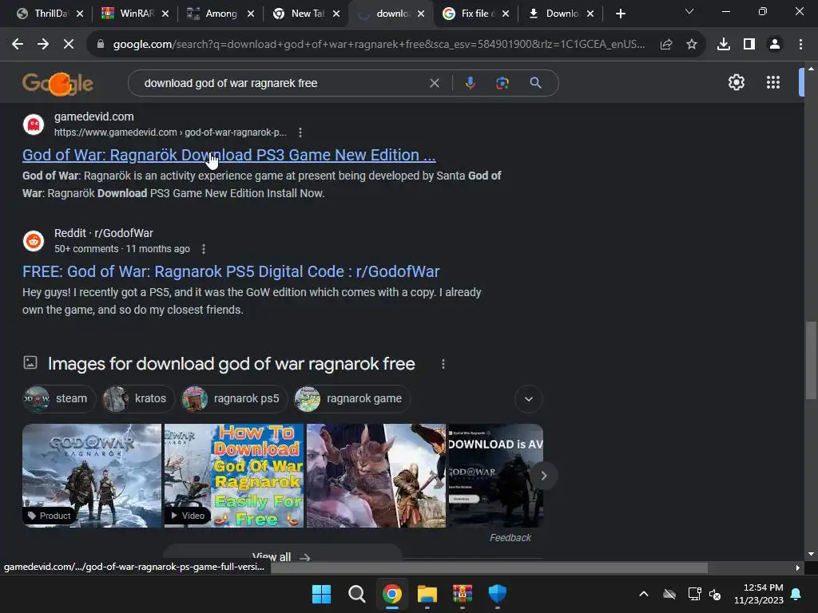
Task: Click the address bar URL
Action: [x=379, y=45]
